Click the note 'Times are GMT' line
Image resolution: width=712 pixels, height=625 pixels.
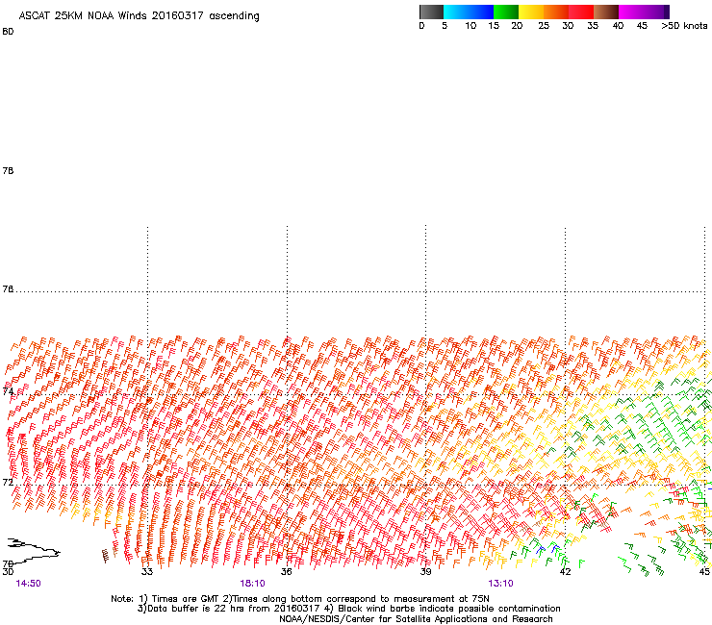coord(300,599)
